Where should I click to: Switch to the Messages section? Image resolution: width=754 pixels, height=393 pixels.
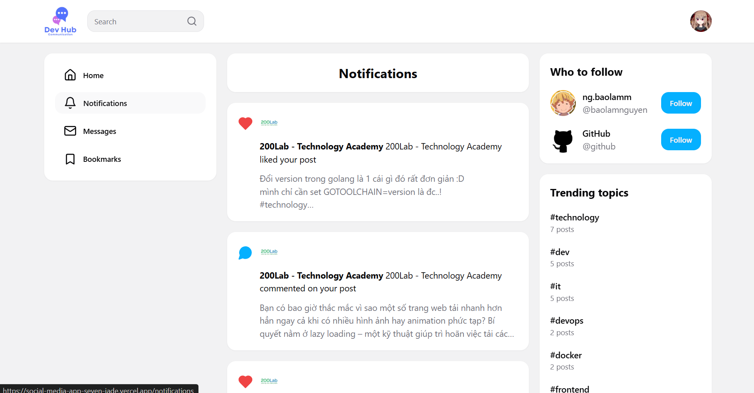99,131
